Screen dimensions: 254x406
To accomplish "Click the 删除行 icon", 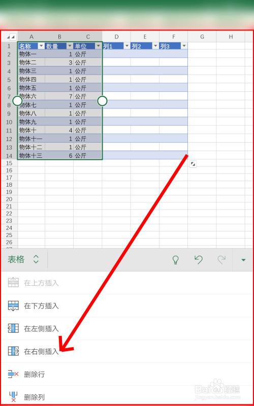I will (x=13, y=374).
